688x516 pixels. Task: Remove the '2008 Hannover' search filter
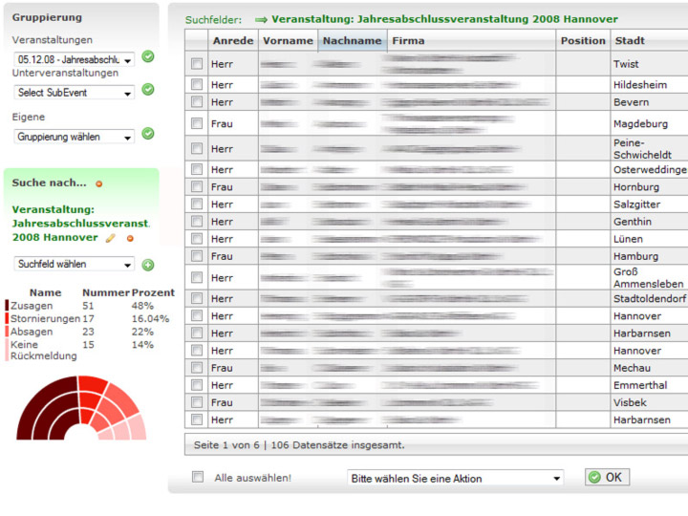[x=130, y=238]
